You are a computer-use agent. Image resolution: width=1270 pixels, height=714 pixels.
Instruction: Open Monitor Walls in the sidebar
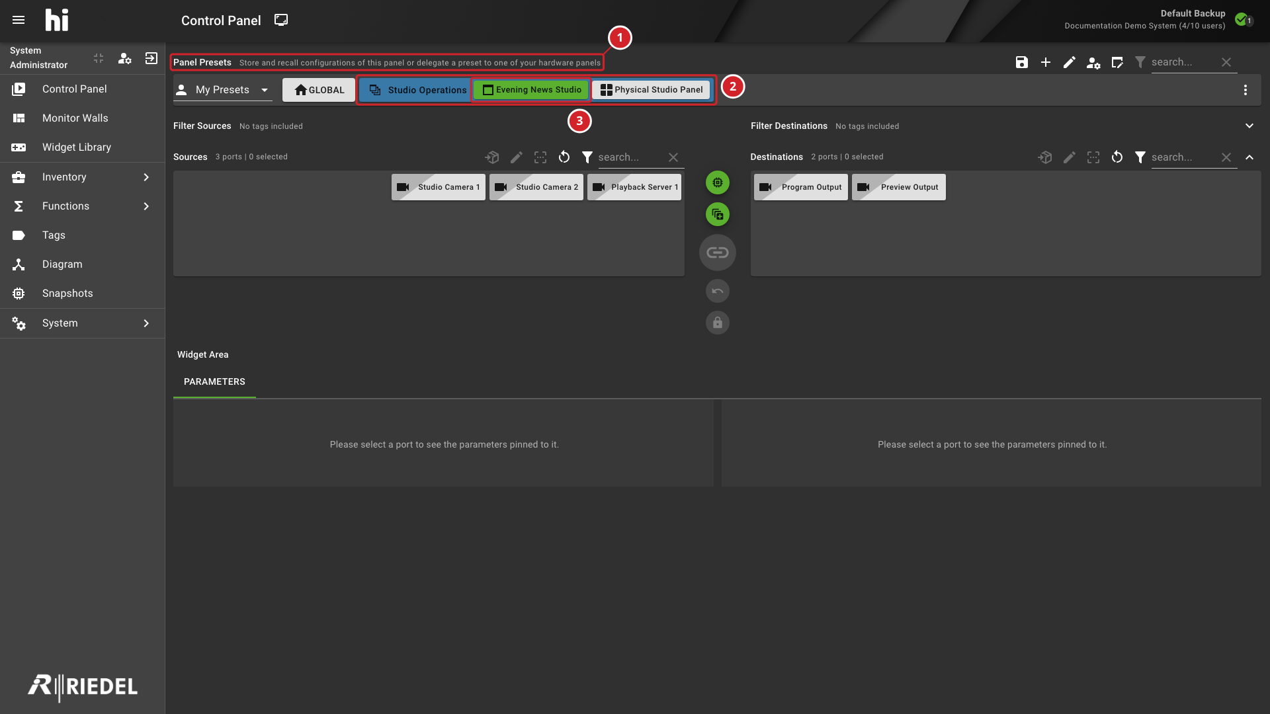coord(83,118)
